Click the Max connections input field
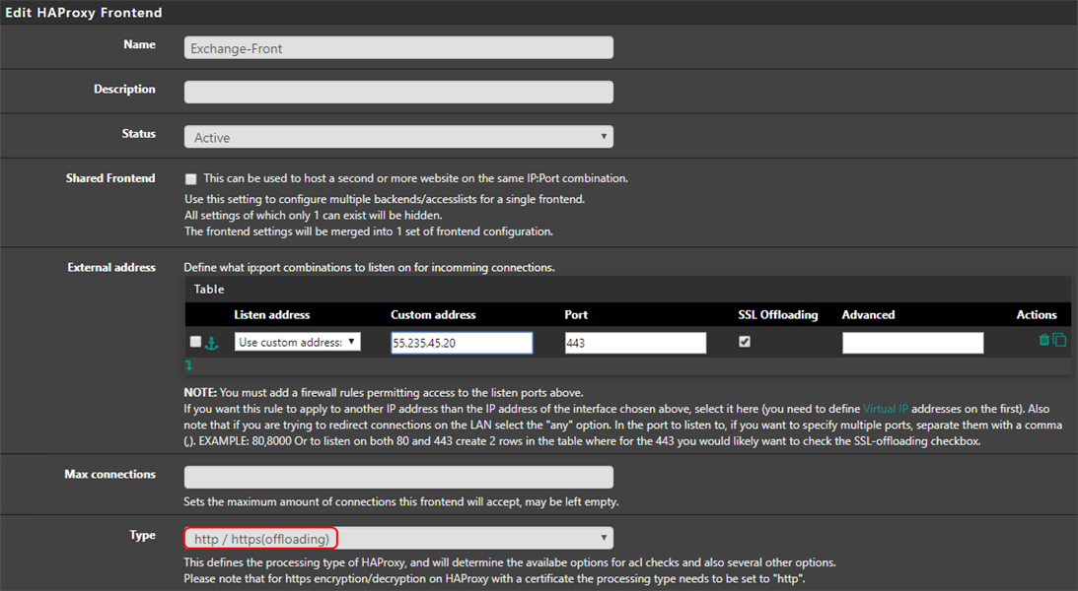This screenshot has height=591, width=1078. point(398,477)
